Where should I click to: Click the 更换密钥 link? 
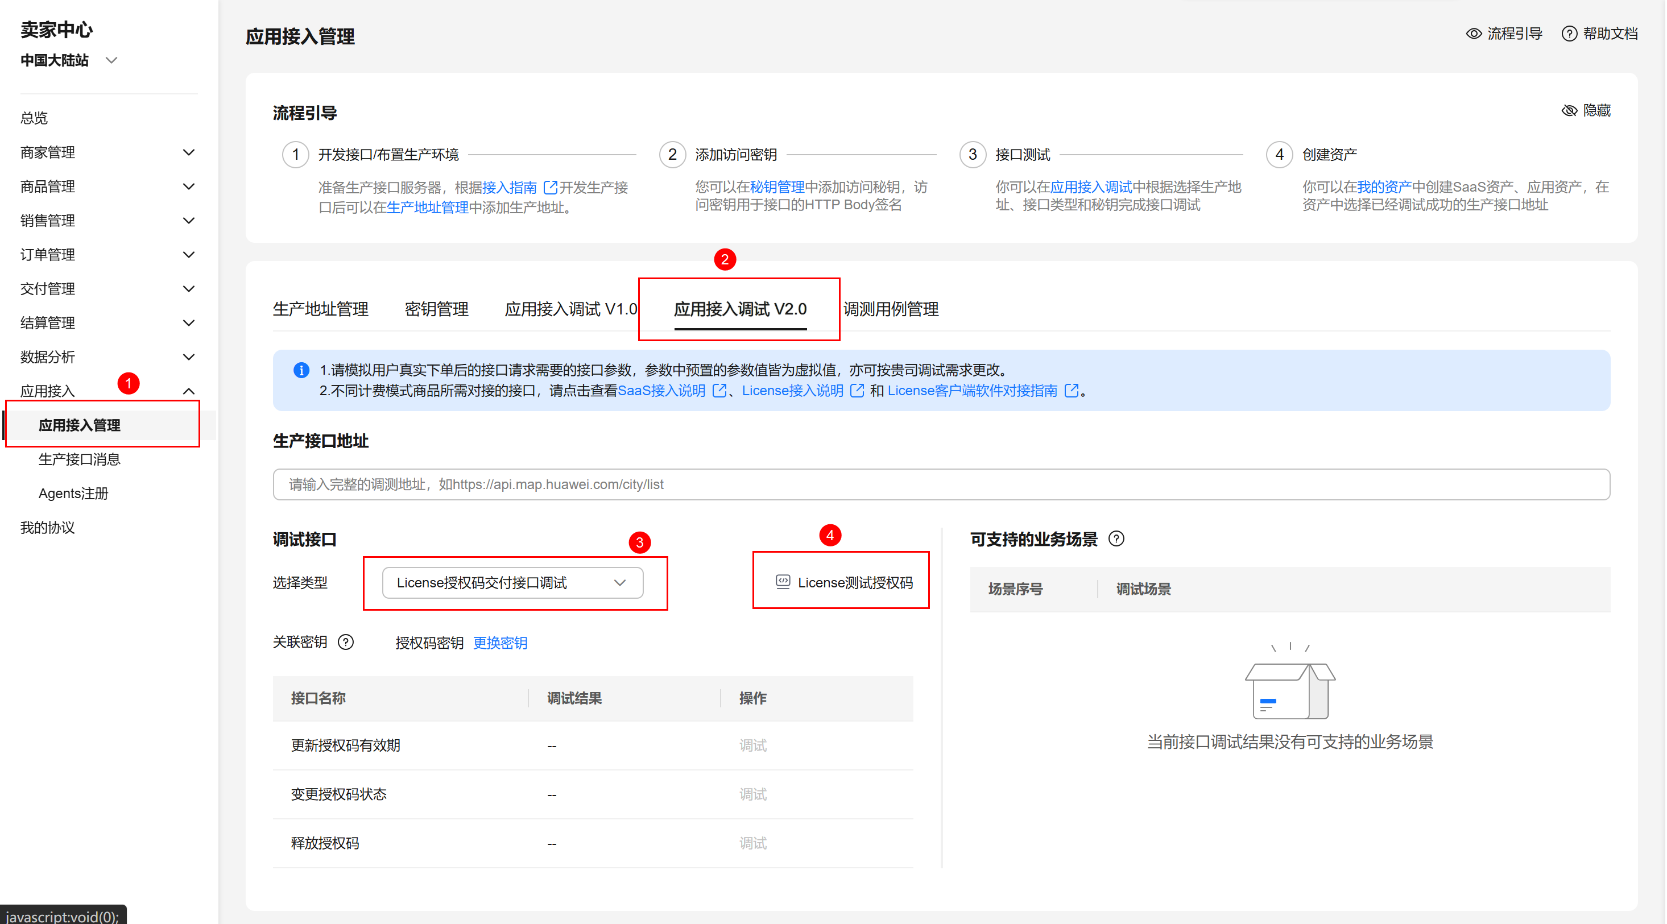click(x=499, y=643)
